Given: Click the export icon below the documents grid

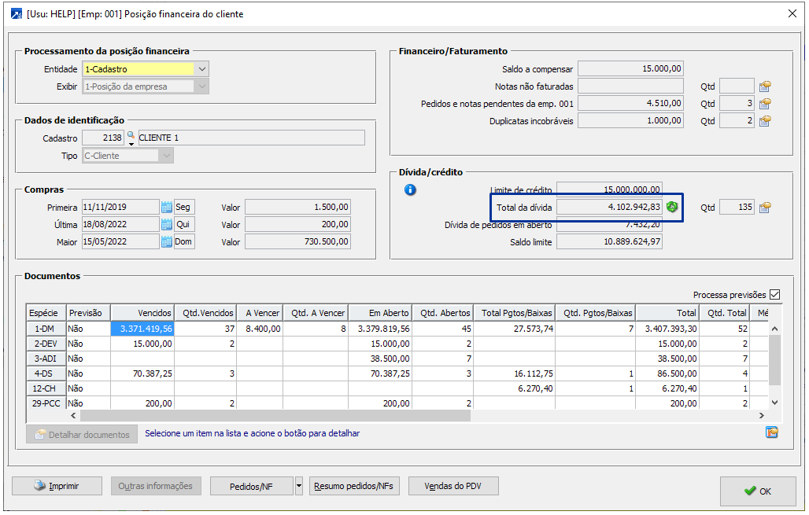Looking at the screenshot, I should pos(771,432).
